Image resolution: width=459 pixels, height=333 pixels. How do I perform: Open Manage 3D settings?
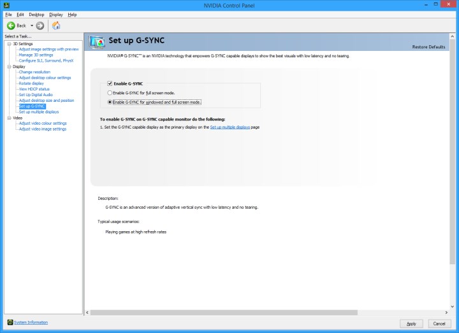tap(36, 55)
